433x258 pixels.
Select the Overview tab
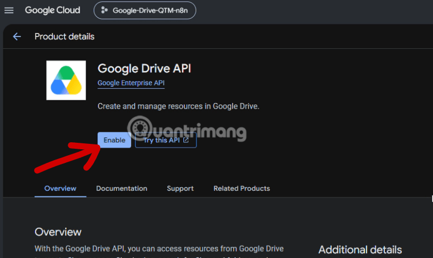click(x=60, y=188)
